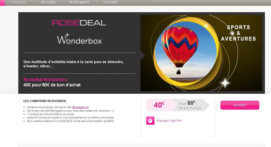Open the ROSEDEAL tab
271x147 pixels.
pos(19,3)
